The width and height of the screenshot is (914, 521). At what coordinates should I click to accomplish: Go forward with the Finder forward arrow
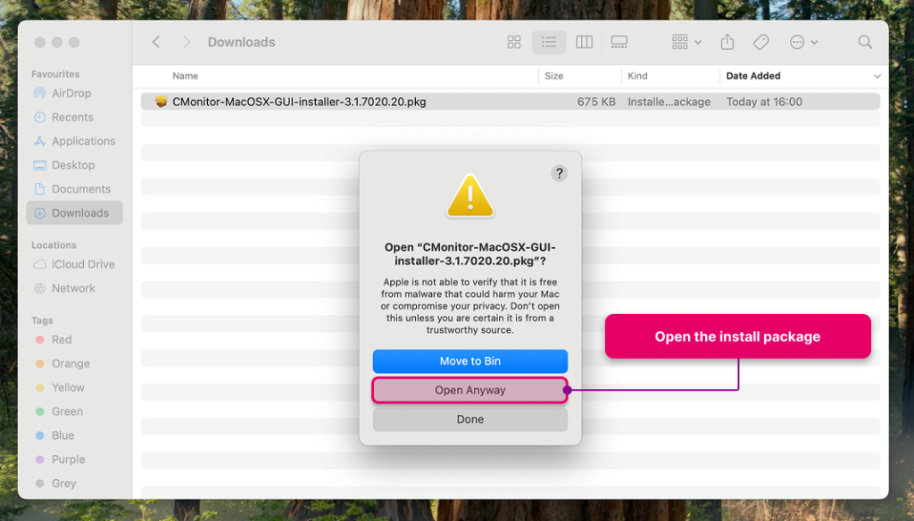[187, 42]
